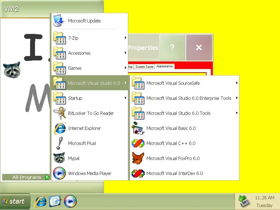This screenshot has height=210, width=280.
Task: Click the Games folder icon
Action: tap(59, 68)
